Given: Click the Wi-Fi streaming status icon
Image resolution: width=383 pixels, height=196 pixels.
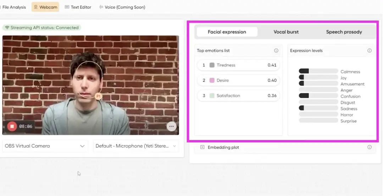Looking at the screenshot, I should (x=7, y=28).
